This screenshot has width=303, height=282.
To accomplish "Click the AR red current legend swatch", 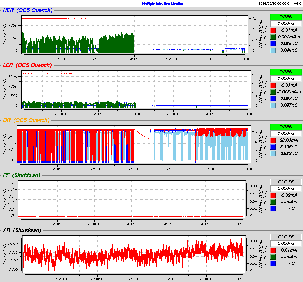I will coord(273,250).
